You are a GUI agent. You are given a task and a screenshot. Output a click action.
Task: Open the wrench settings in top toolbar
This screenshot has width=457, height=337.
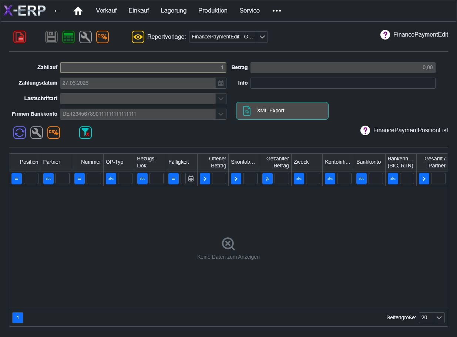[x=85, y=37]
